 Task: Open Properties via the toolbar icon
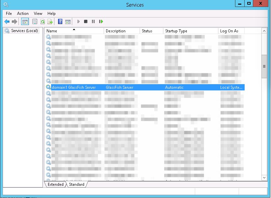click(35, 22)
